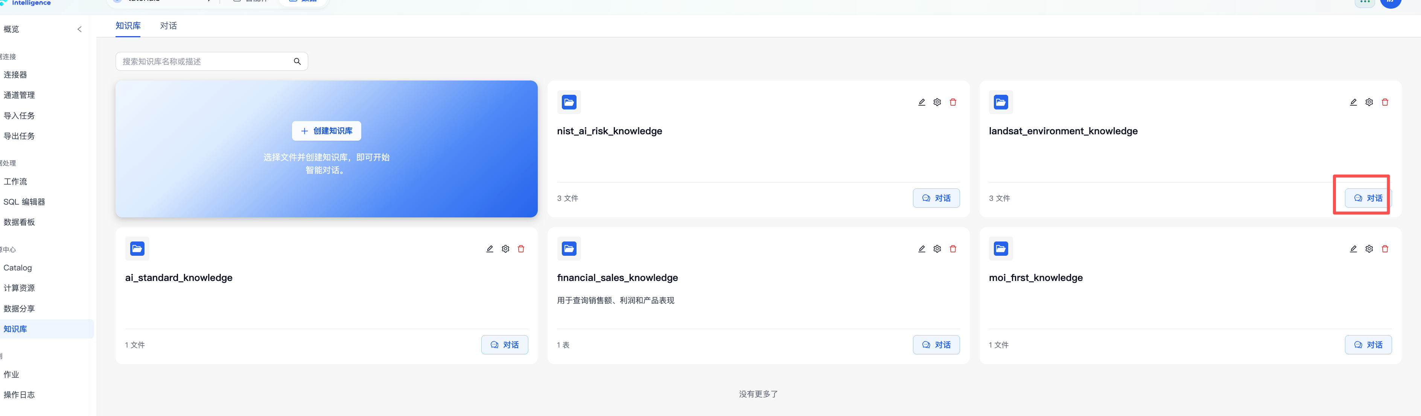Viewport: 1421px width, 416px height.
Task: Edit moi_first_knowledge with the pencil icon
Action: [x=1353, y=249]
